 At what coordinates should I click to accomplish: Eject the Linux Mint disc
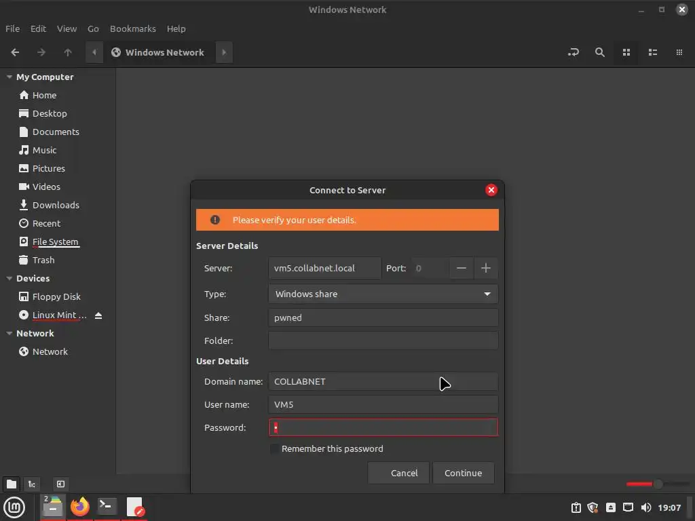[x=98, y=315]
